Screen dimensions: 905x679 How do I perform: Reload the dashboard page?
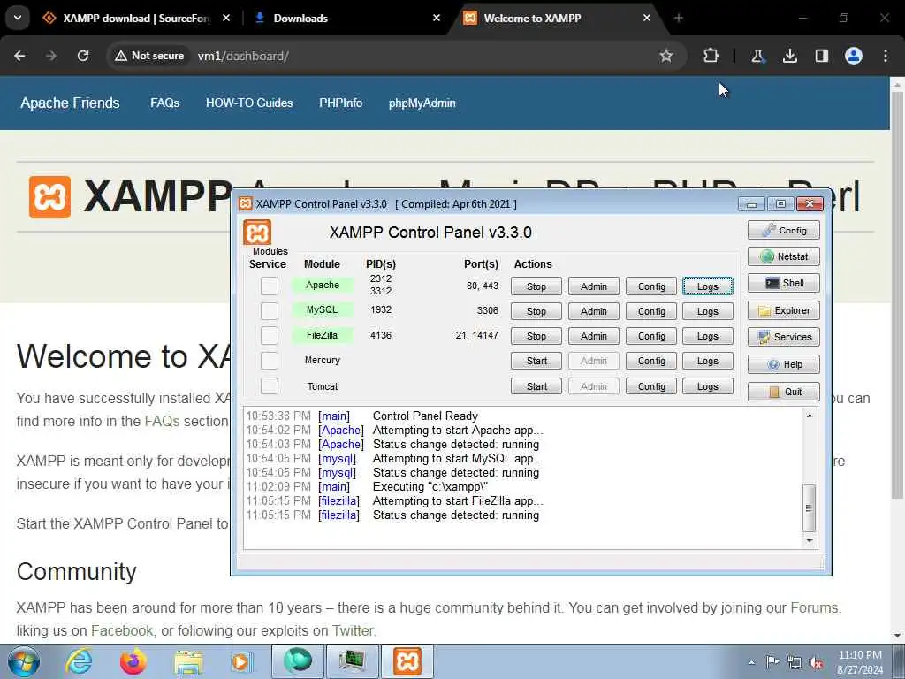coord(83,56)
